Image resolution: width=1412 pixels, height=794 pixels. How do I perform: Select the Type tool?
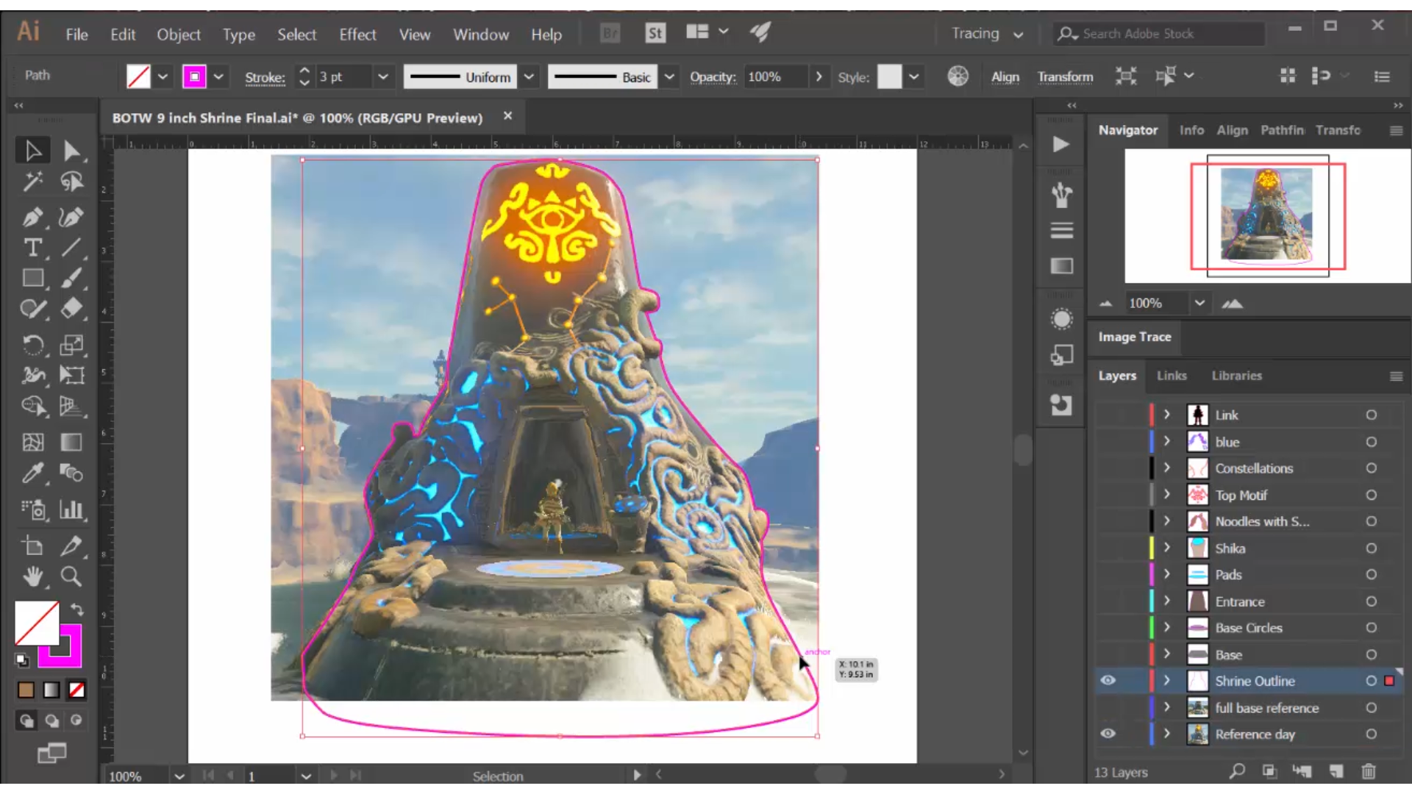32,248
